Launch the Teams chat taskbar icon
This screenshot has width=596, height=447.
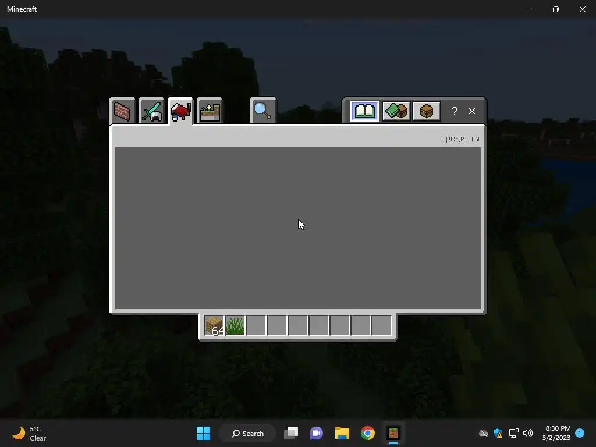(x=316, y=433)
